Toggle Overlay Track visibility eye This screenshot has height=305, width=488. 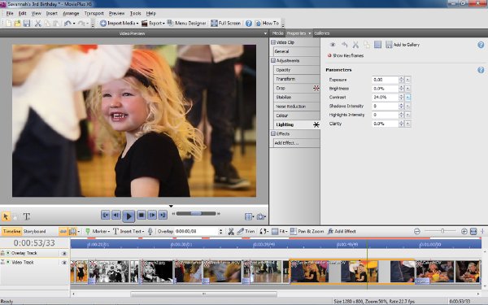(x=64, y=253)
